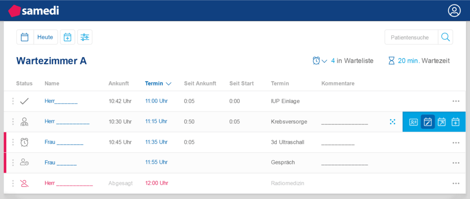The height and width of the screenshot is (199, 470).
Task: Click checkmark status icon of 11:00 appointment
Action: tap(24, 101)
